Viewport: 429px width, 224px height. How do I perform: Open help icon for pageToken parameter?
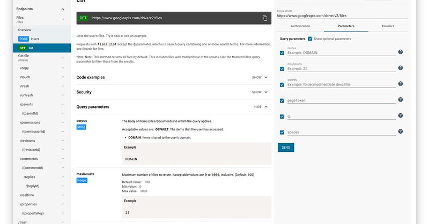400,99
